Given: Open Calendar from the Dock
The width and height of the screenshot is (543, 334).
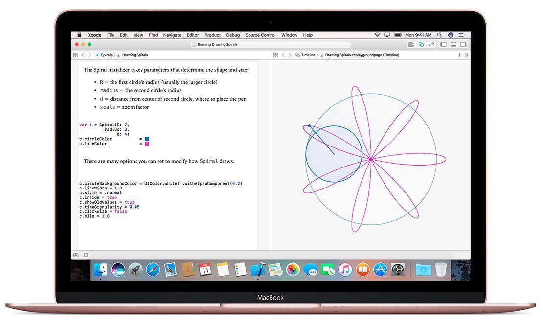Looking at the screenshot, I should pyautogui.click(x=205, y=270).
